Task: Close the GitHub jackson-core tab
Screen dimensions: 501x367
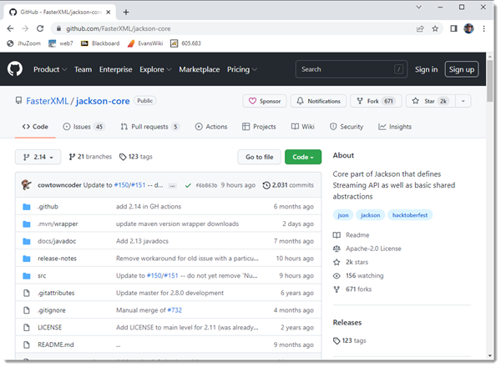Action: coord(109,13)
